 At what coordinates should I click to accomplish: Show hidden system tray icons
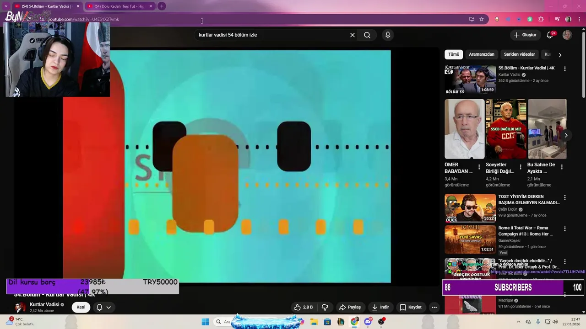(x=518, y=322)
